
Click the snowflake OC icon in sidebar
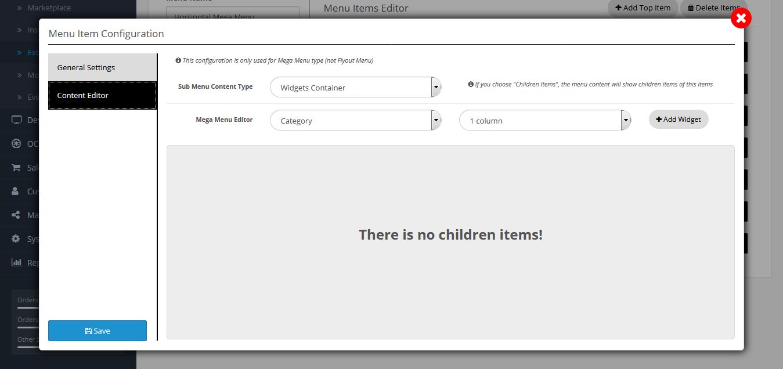click(17, 144)
